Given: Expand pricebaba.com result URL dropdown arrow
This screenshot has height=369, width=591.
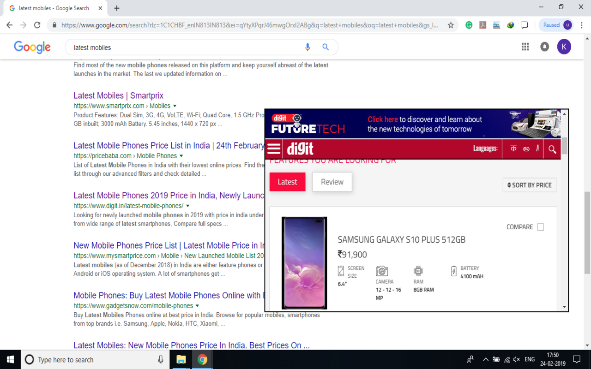Looking at the screenshot, I should pyautogui.click(x=181, y=156).
